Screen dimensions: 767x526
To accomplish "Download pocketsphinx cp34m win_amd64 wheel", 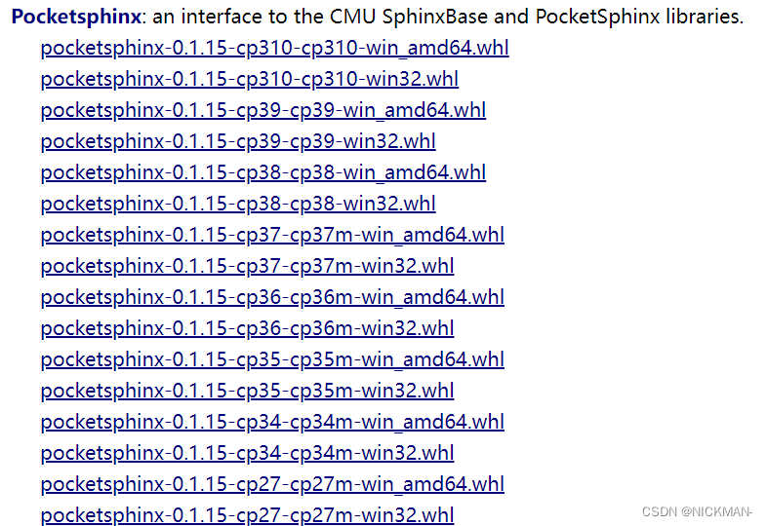I will [x=272, y=423].
